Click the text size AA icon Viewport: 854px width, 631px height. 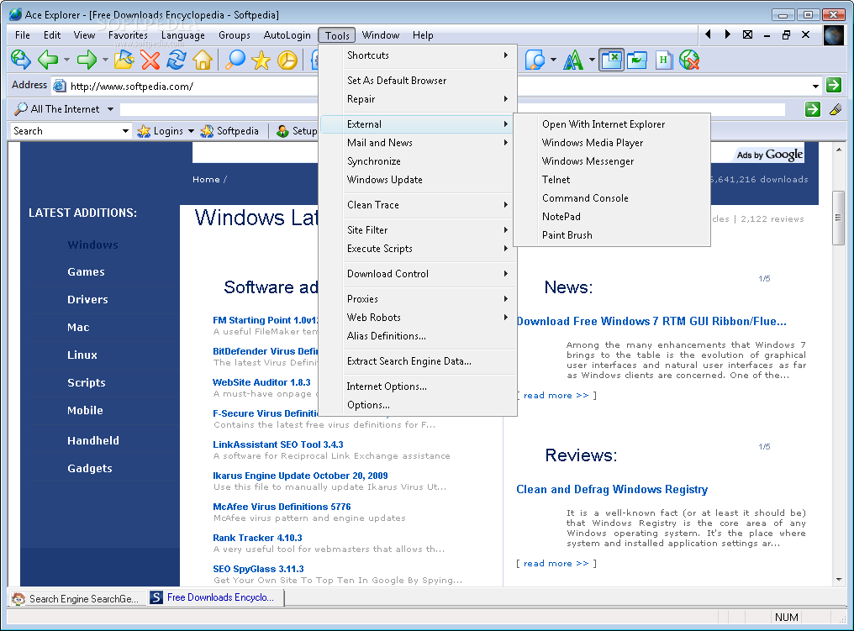pyautogui.click(x=573, y=60)
